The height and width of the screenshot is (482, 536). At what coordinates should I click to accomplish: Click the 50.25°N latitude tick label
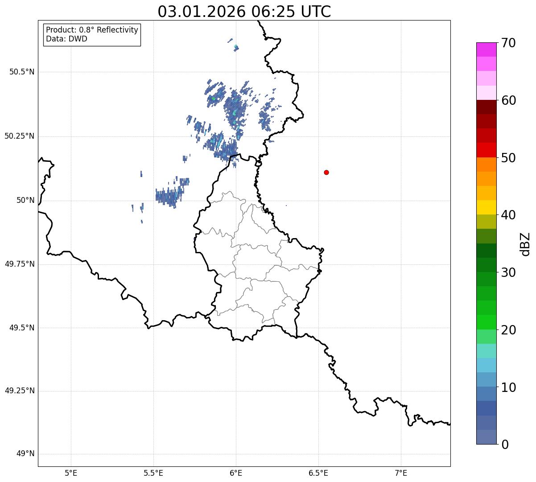click(x=20, y=136)
